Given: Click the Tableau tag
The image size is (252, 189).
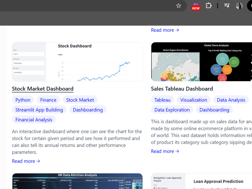Looking at the screenshot, I should coord(162,100).
